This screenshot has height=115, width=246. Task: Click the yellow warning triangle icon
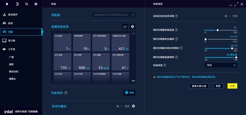click(x=154, y=77)
